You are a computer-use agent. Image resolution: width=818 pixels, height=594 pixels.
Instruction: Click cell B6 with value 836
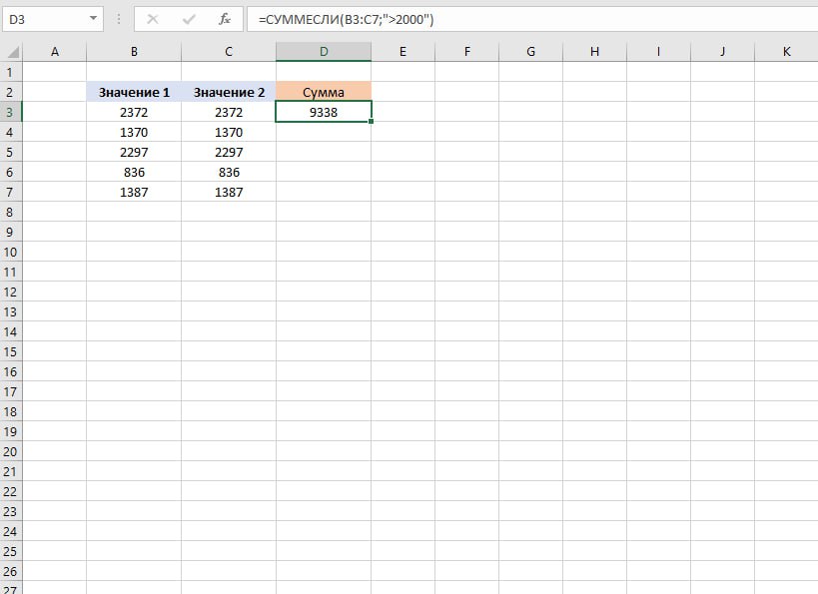[134, 172]
